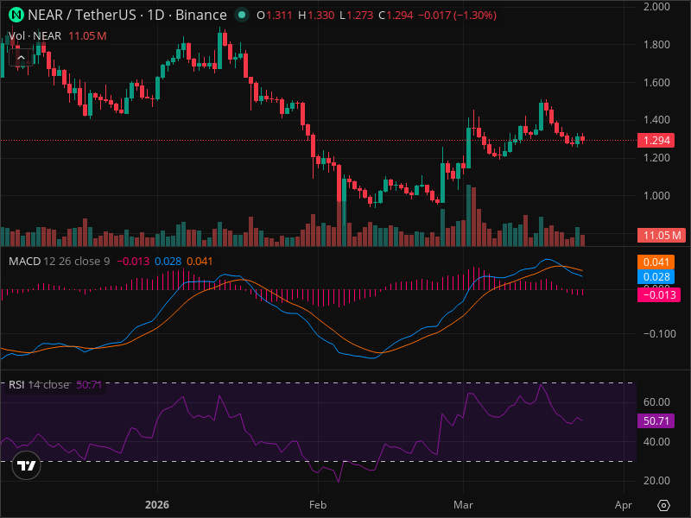Click the blue MACD value 0.028
This screenshot has width=691, height=518.
click(656, 276)
